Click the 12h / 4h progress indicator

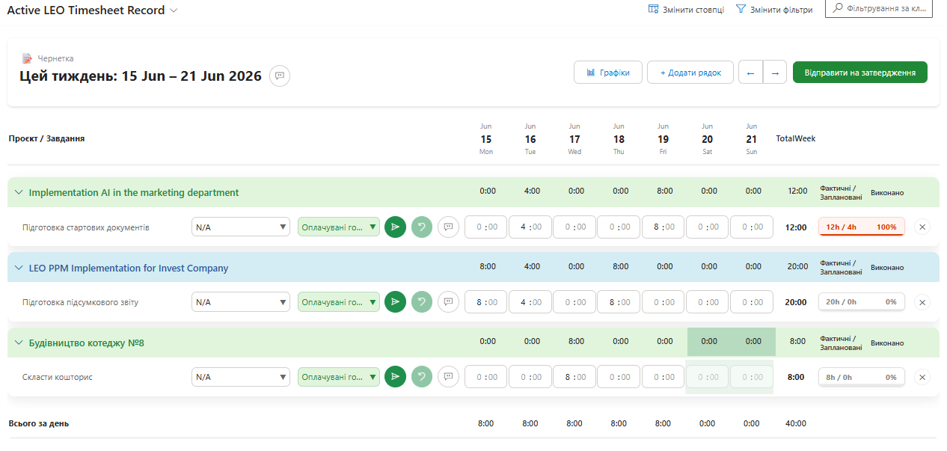click(862, 227)
